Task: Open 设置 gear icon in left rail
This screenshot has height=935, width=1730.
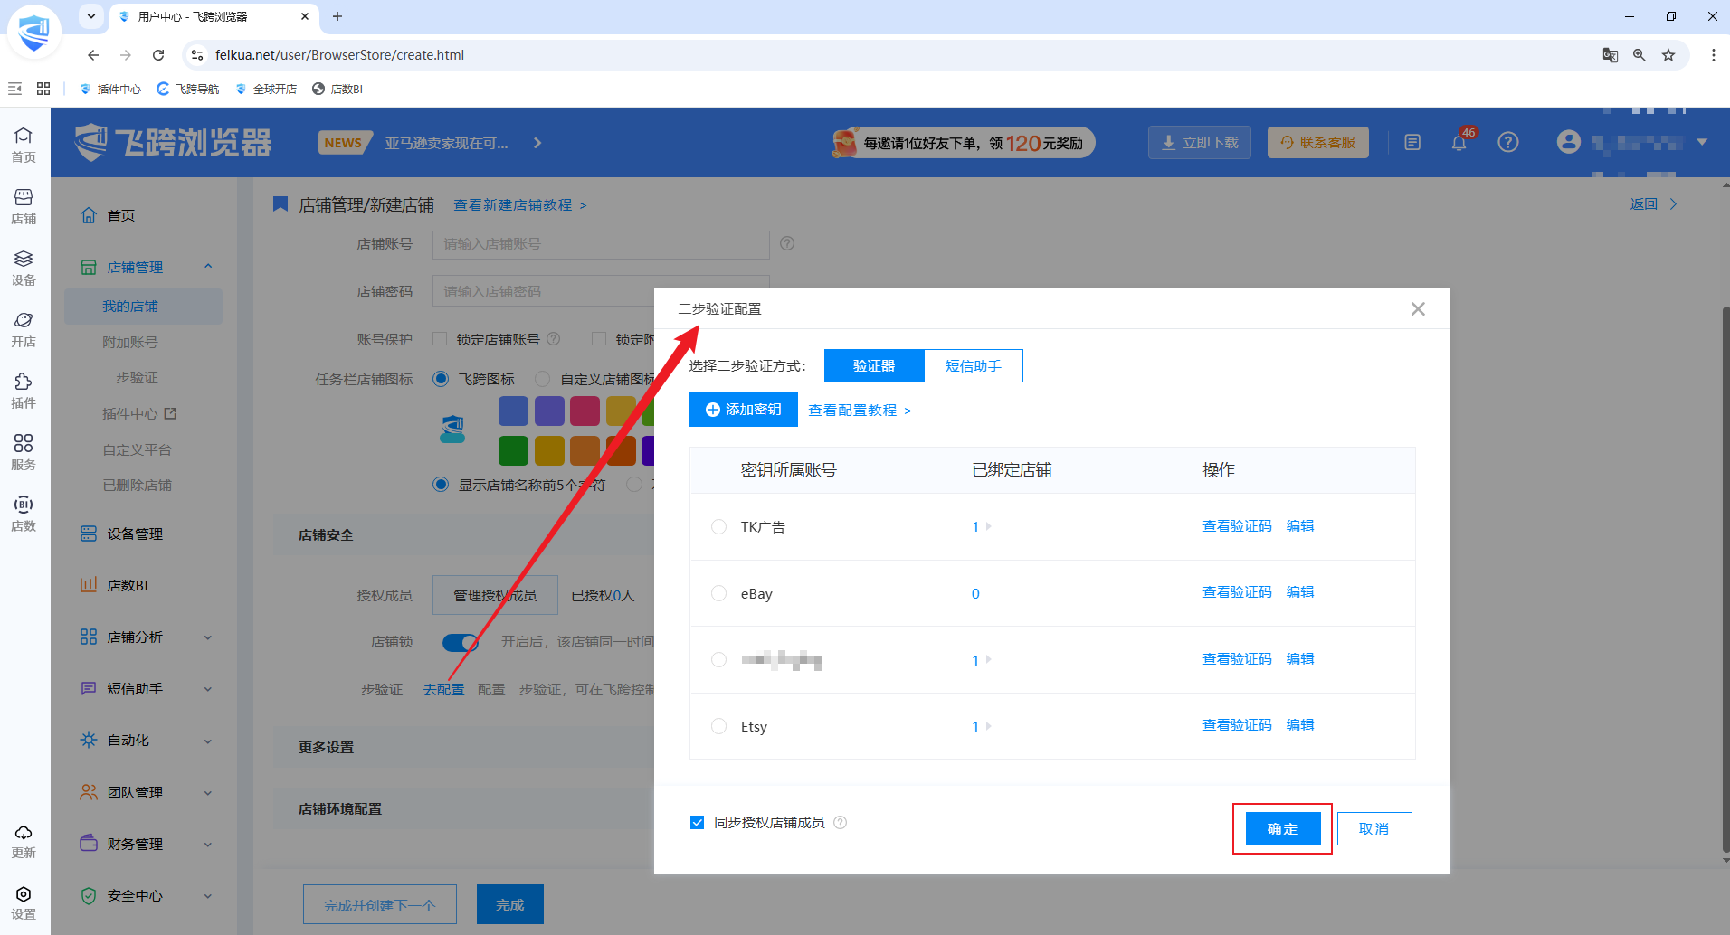Action: (x=24, y=902)
